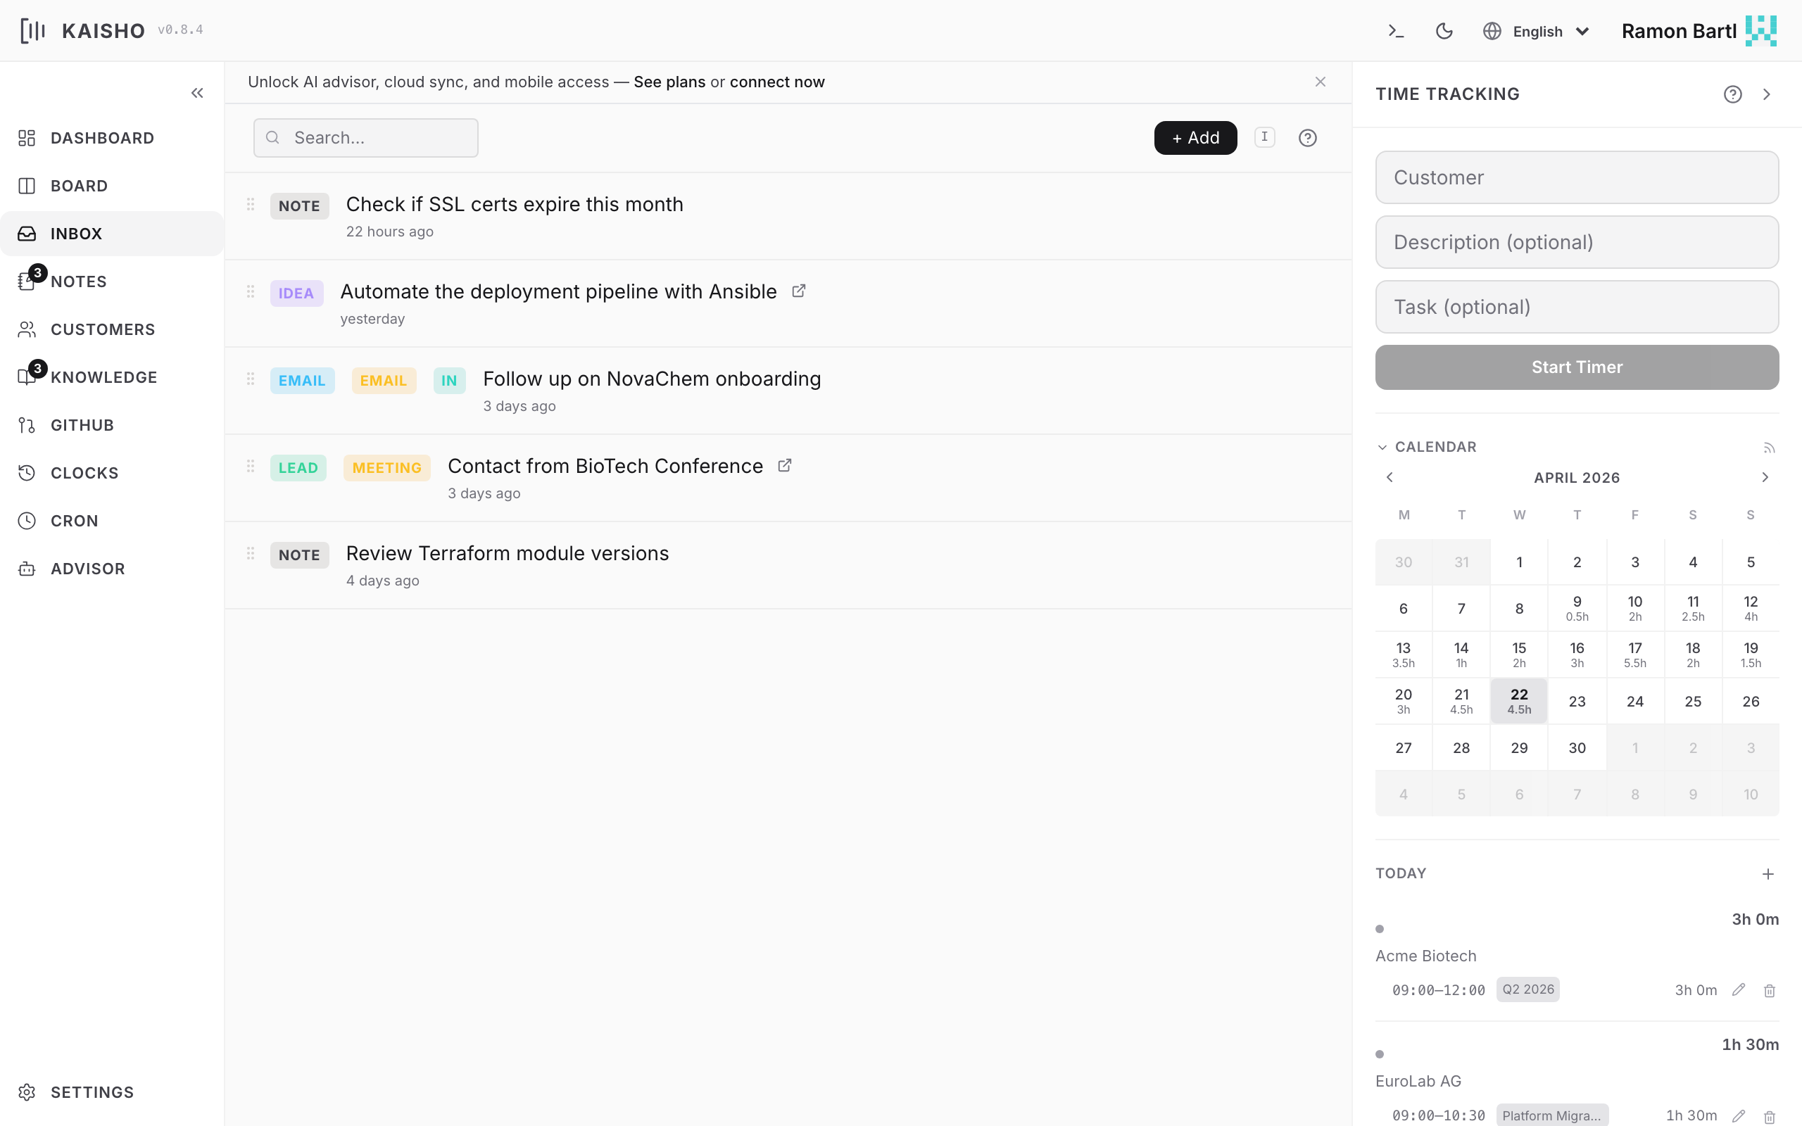Dismiss the upgrade banner
Screen dimensions: 1802x1126
(x=1321, y=82)
